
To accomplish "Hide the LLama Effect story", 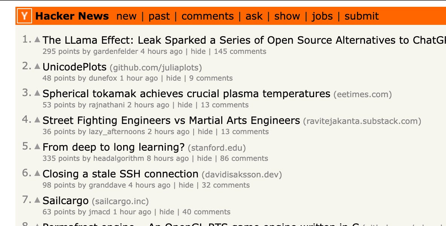I will click(198, 51).
